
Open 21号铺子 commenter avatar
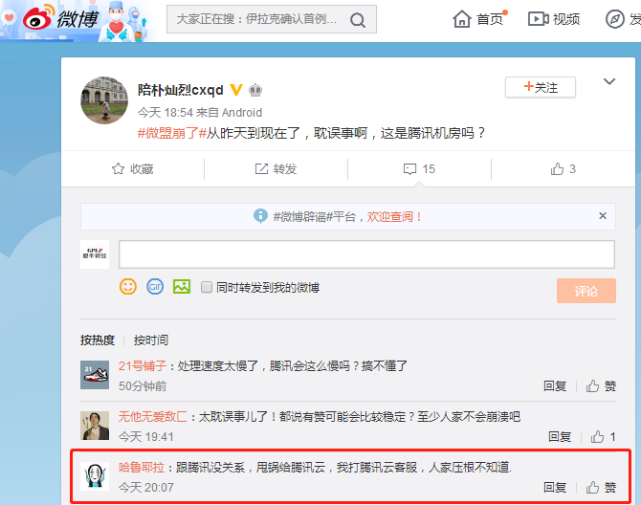tap(95, 375)
